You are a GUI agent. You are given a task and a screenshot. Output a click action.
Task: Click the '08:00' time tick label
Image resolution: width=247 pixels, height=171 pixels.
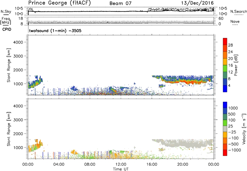[90, 165]
